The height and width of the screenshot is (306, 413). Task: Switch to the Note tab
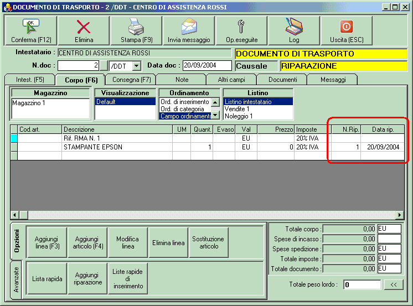tap(182, 80)
